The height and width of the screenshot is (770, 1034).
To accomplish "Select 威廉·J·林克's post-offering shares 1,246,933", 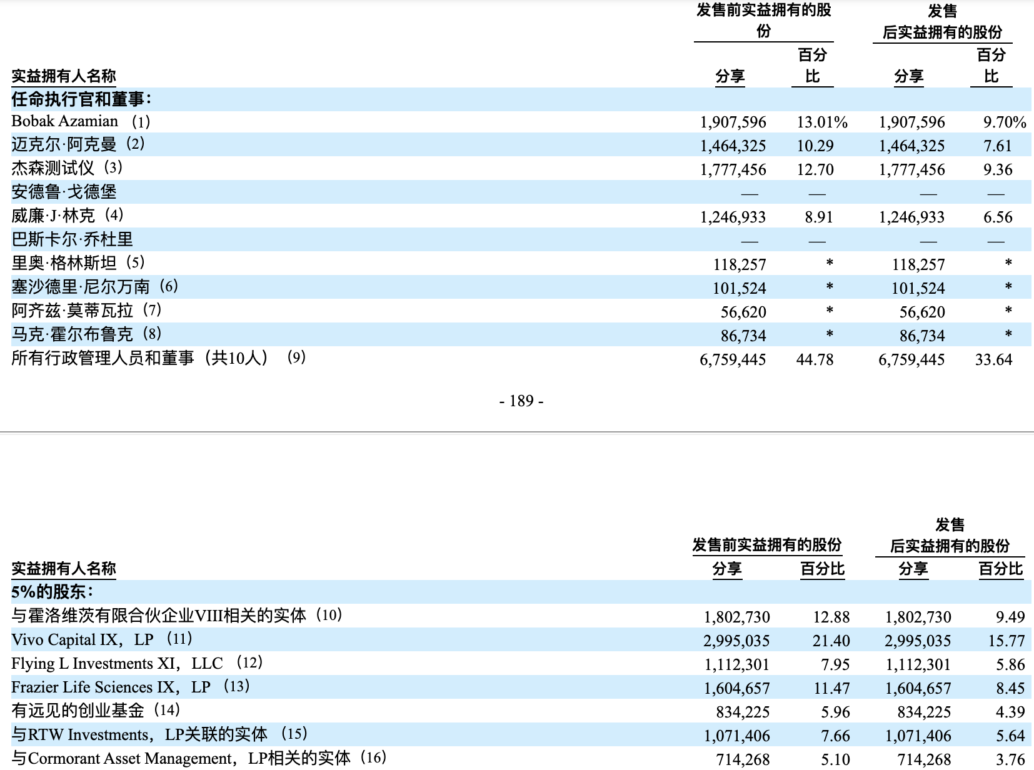I will [911, 217].
